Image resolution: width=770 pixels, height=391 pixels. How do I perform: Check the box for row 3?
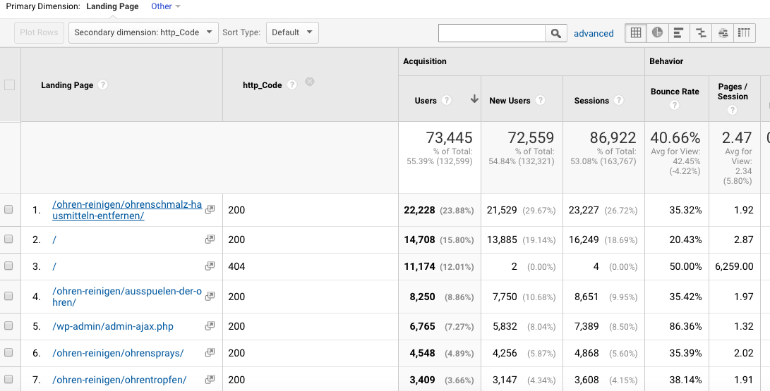[x=9, y=266]
